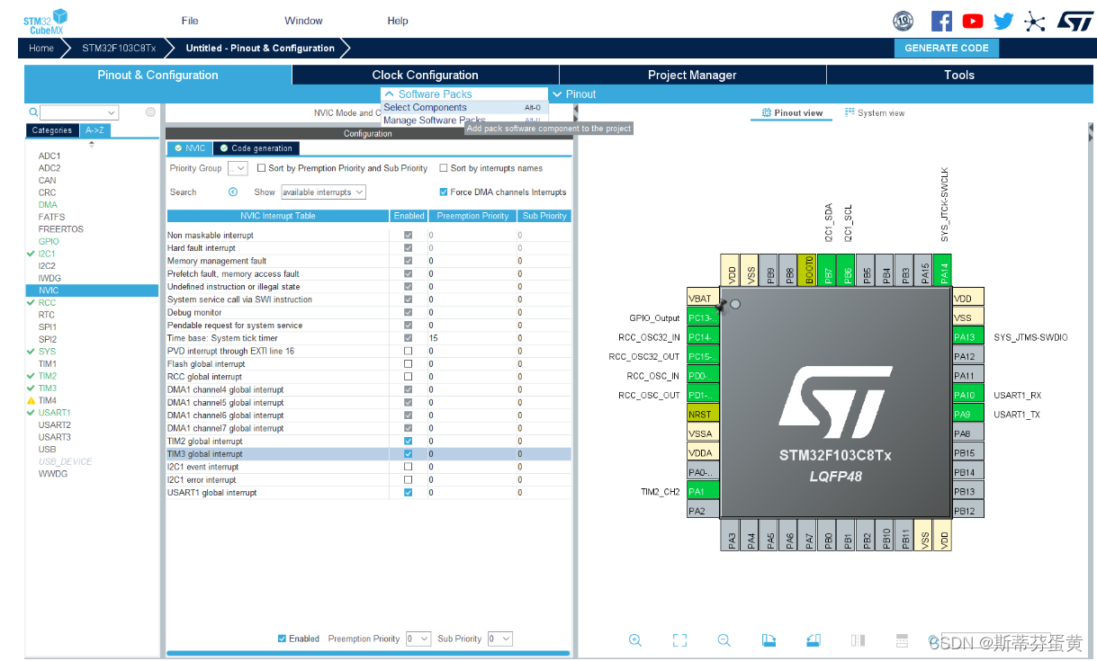Open the Show available interrupts dropdown
This screenshot has width=1097, height=661.
click(323, 192)
